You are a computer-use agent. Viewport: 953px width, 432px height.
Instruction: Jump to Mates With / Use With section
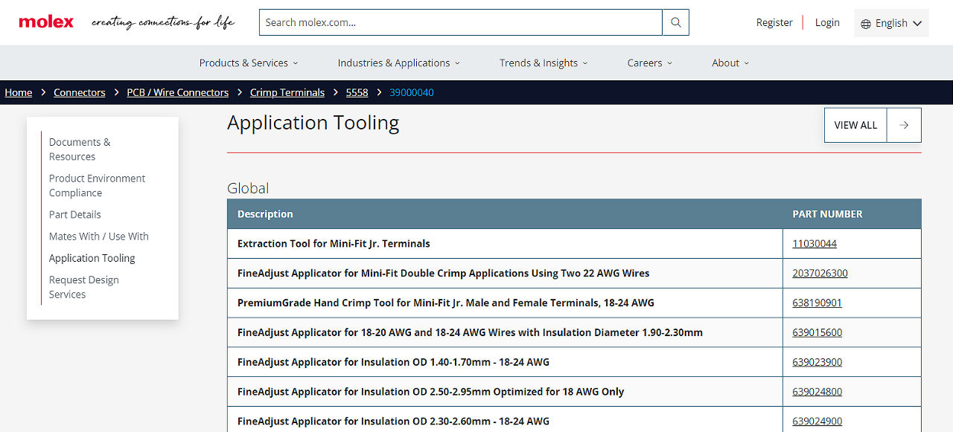coord(99,236)
